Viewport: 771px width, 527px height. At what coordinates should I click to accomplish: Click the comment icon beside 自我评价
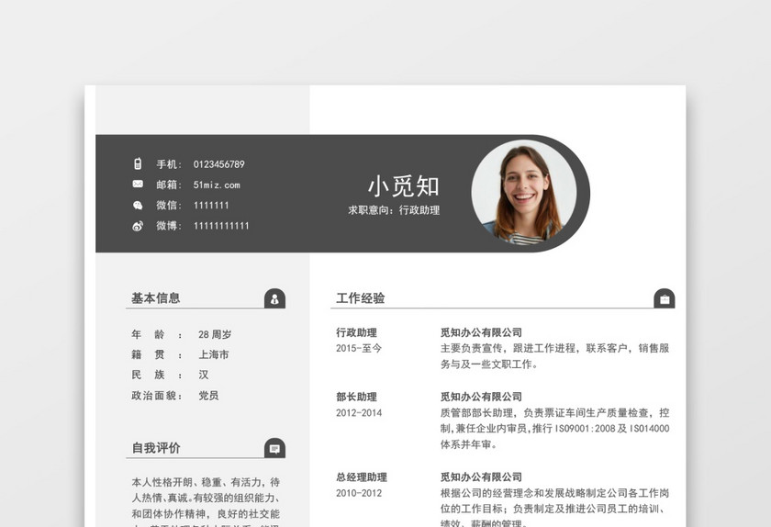click(274, 448)
